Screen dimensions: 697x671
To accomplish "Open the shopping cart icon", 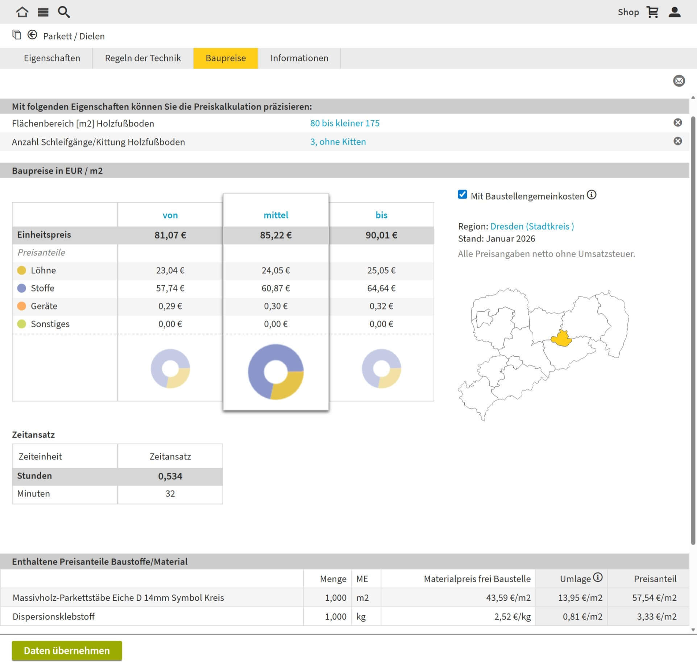I will (652, 12).
